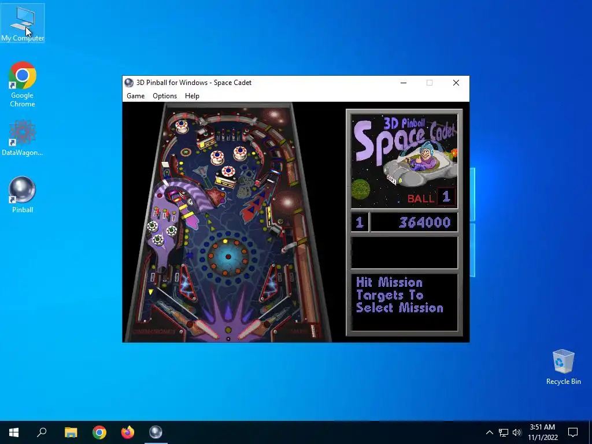Launch Firefox from the taskbar

tap(128, 432)
